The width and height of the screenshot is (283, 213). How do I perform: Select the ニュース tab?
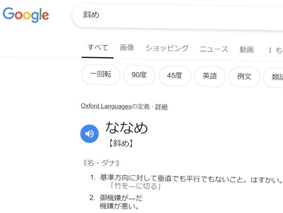coord(214,49)
